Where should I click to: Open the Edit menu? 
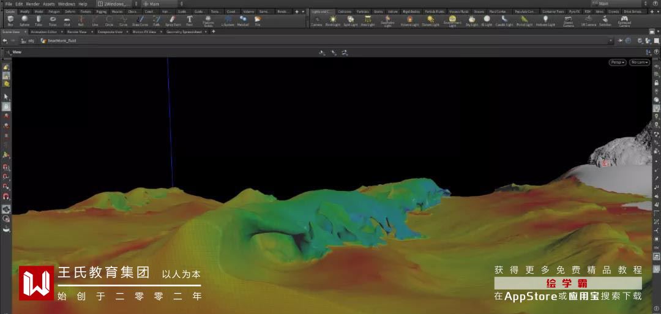[x=19, y=4]
